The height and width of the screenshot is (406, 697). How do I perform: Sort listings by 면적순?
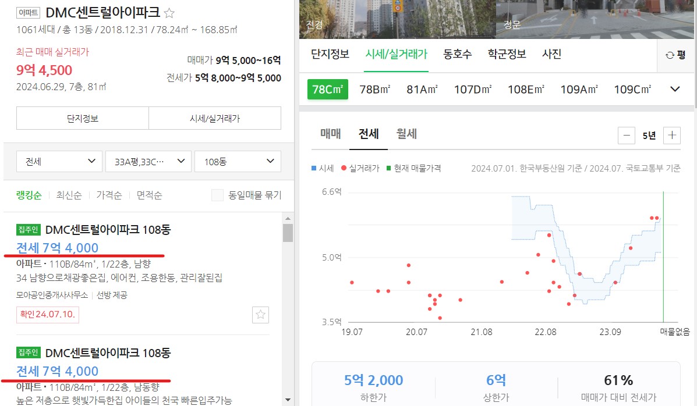click(149, 195)
